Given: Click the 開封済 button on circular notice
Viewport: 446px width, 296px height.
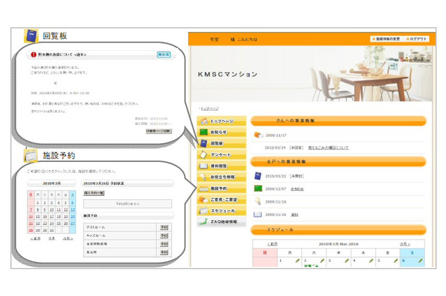Looking at the screenshot, I should (x=164, y=54).
